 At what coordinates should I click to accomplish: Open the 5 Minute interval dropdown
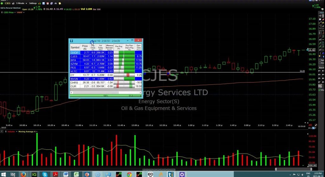[22, 3]
